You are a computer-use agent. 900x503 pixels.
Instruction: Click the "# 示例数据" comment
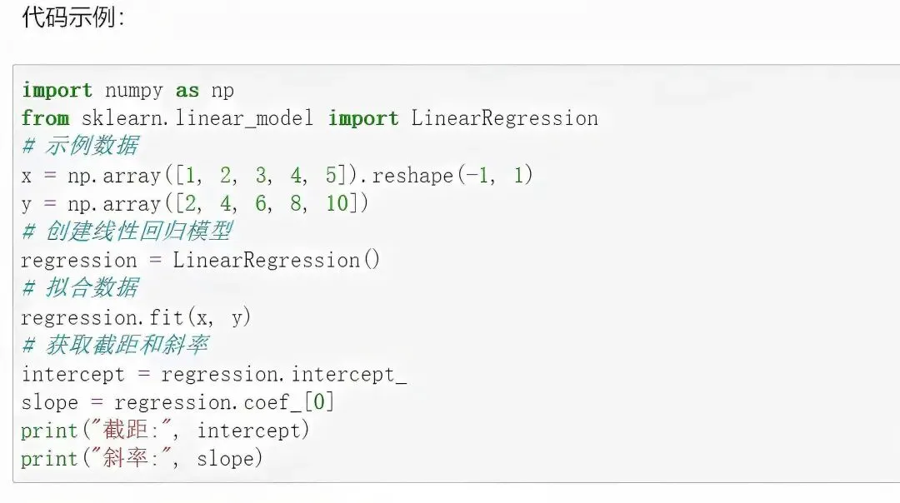80,147
